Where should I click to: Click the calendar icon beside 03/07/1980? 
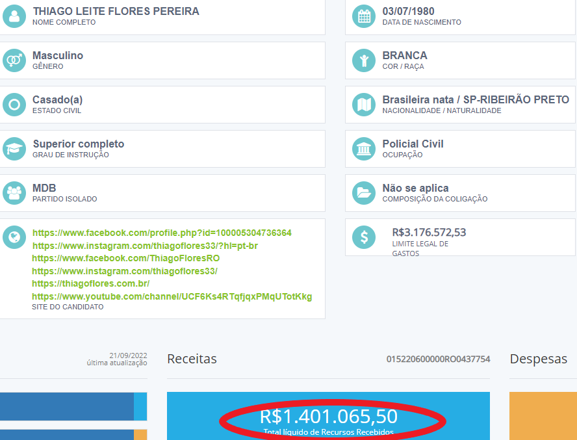point(364,16)
